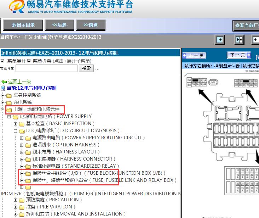Select 车身控制系统 tree item
Screen dimensions: 259x218
coord(27,95)
